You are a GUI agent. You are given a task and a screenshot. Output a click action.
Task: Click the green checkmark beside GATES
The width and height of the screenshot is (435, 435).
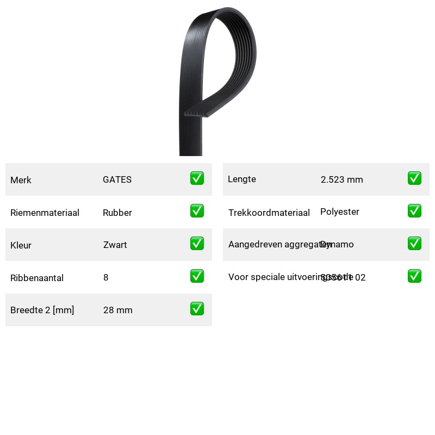(197, 178)
